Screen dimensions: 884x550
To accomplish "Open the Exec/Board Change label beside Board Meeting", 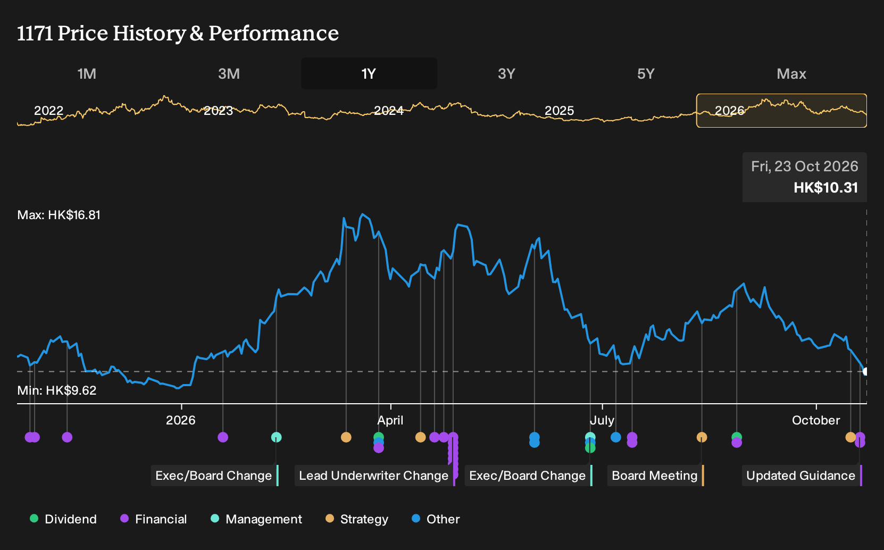I will pos(528,476).
